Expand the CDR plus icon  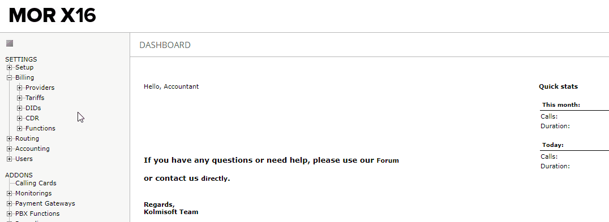point(19,118)
